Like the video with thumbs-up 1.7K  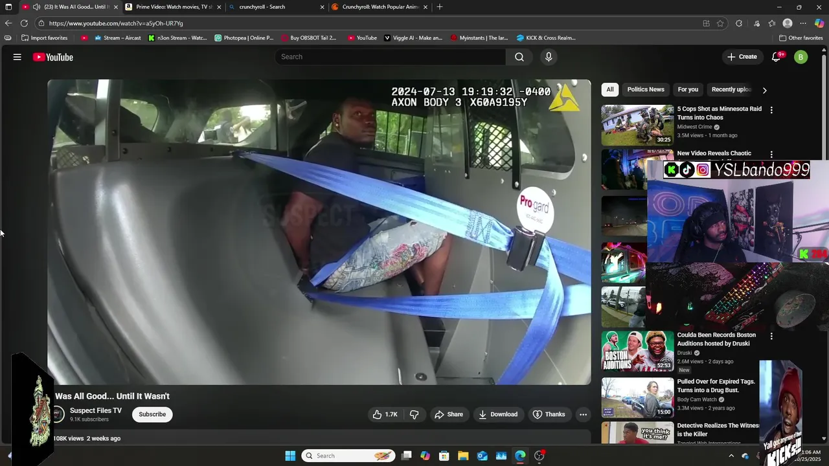point(385,414)
